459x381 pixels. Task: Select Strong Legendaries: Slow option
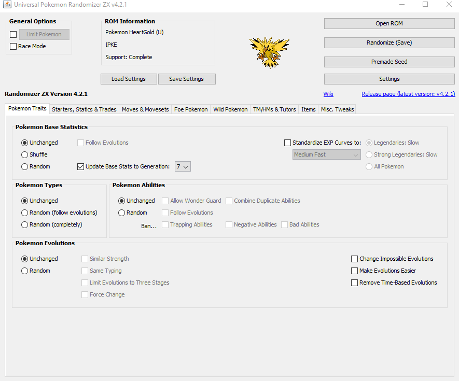click(369, 154)
